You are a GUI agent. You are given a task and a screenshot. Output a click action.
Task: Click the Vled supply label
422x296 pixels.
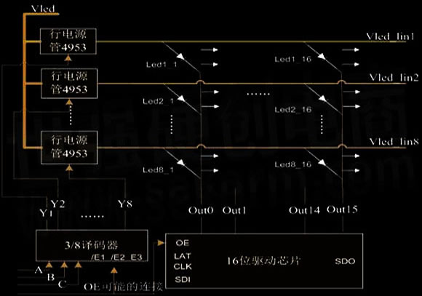click(x=43, y=9)
